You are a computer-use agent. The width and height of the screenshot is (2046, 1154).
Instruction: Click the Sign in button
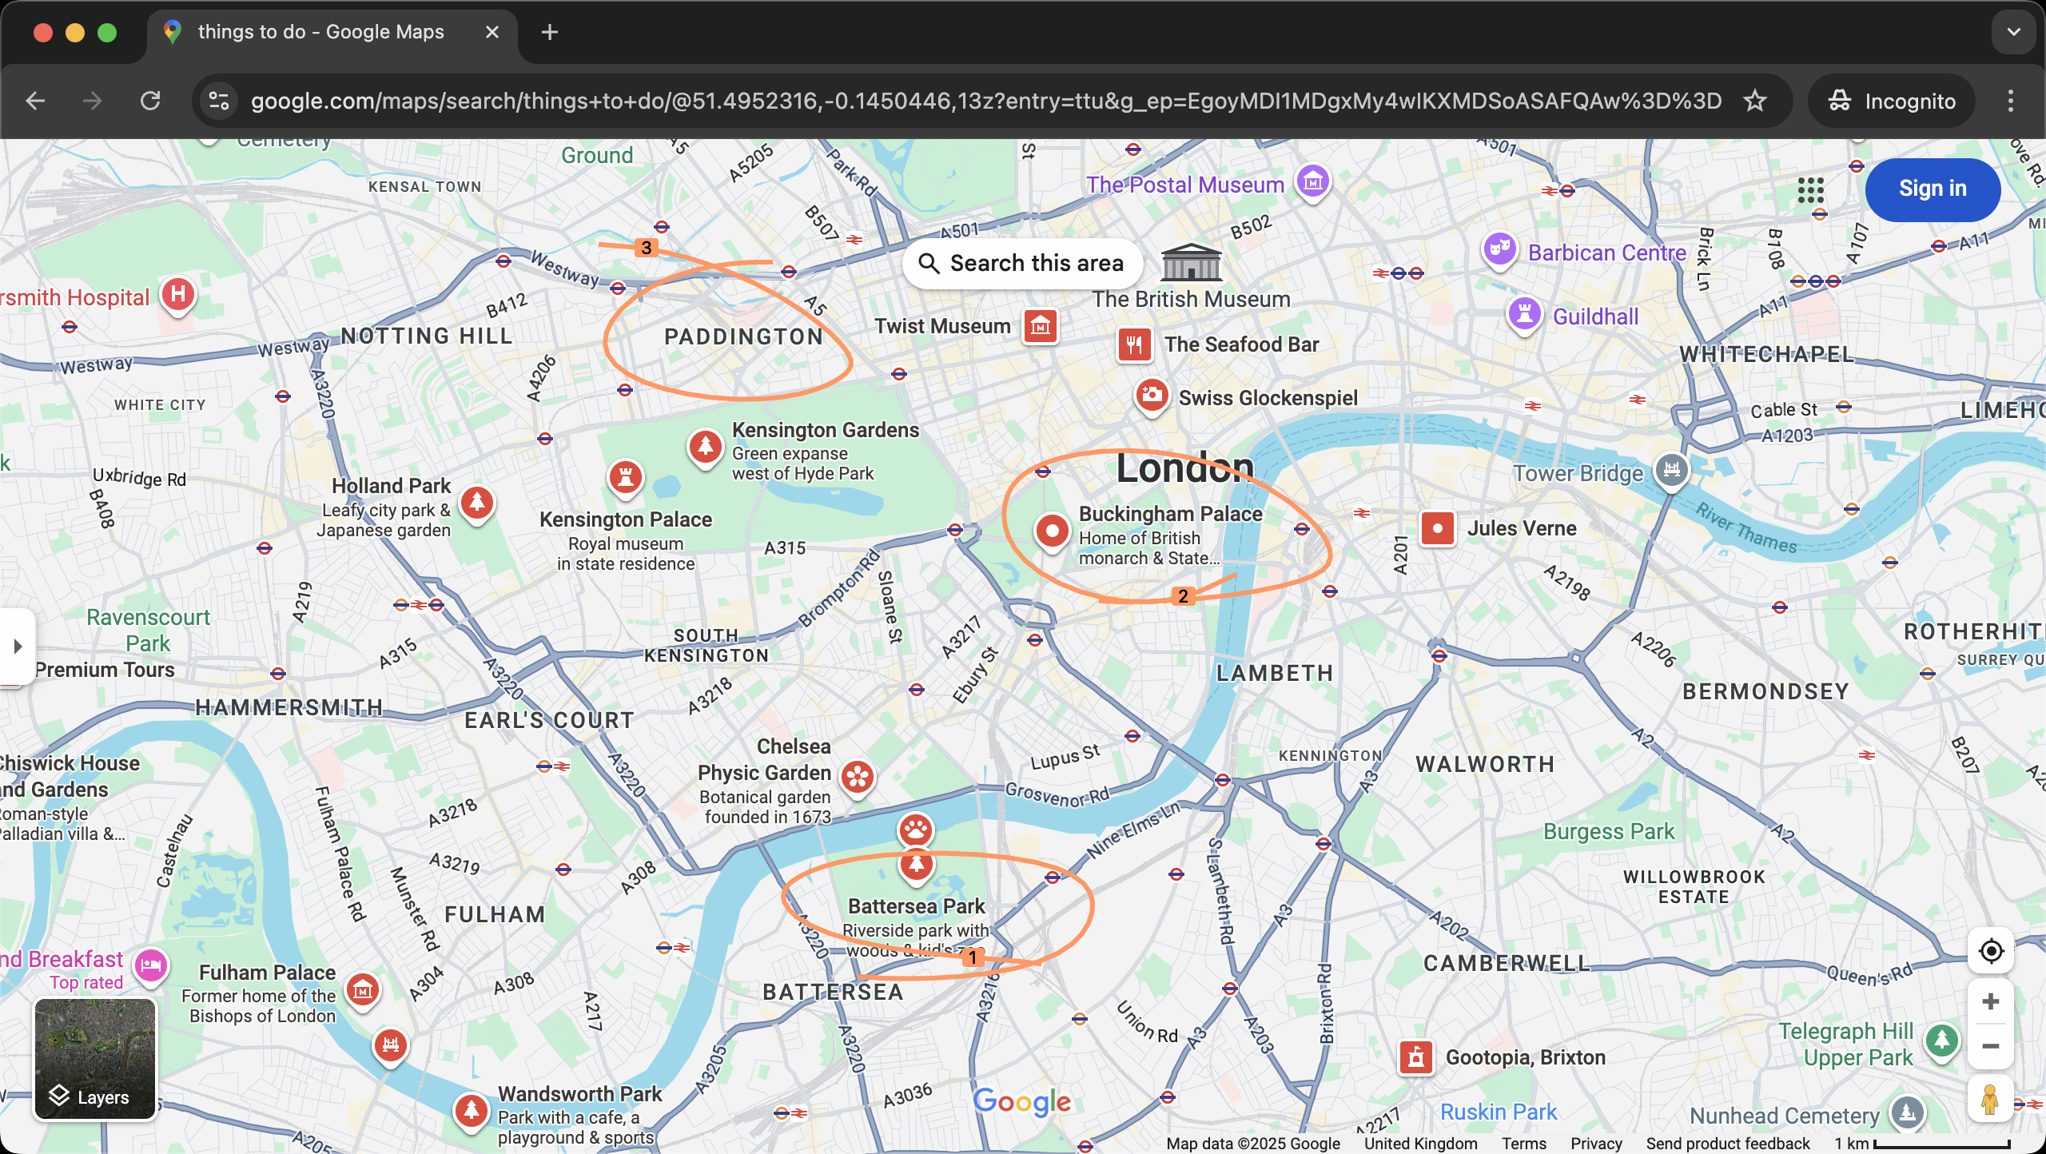click(1932, 189)
